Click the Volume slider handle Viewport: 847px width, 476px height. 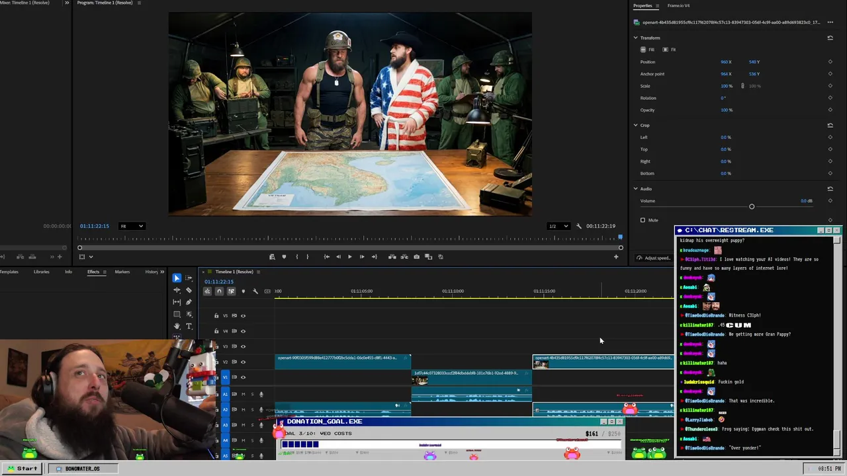click(x=752, y=207)
